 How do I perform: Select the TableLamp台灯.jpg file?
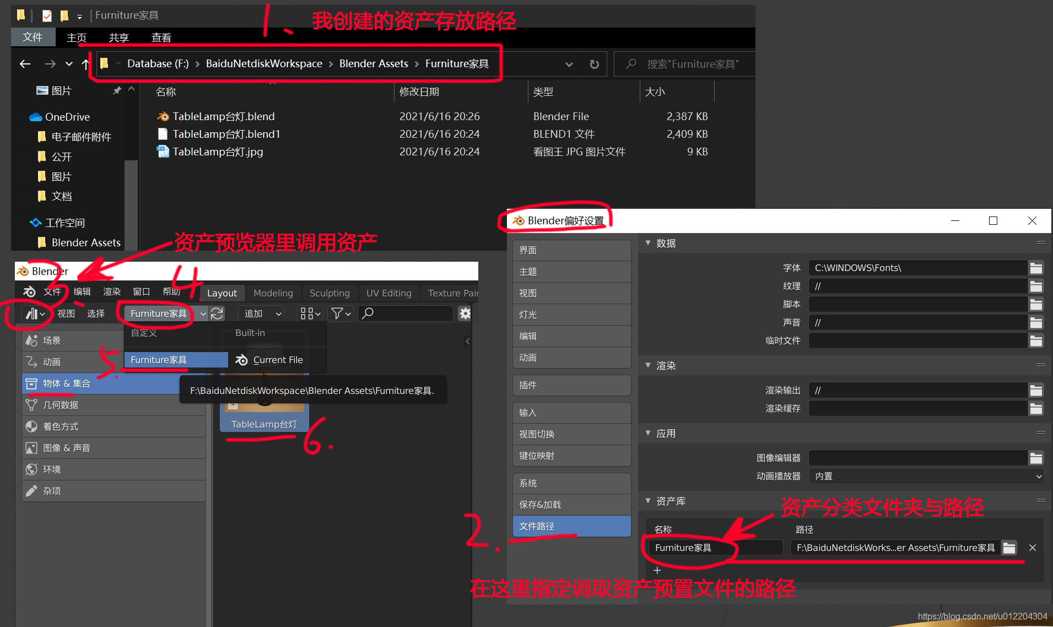(x=218, y=152)
